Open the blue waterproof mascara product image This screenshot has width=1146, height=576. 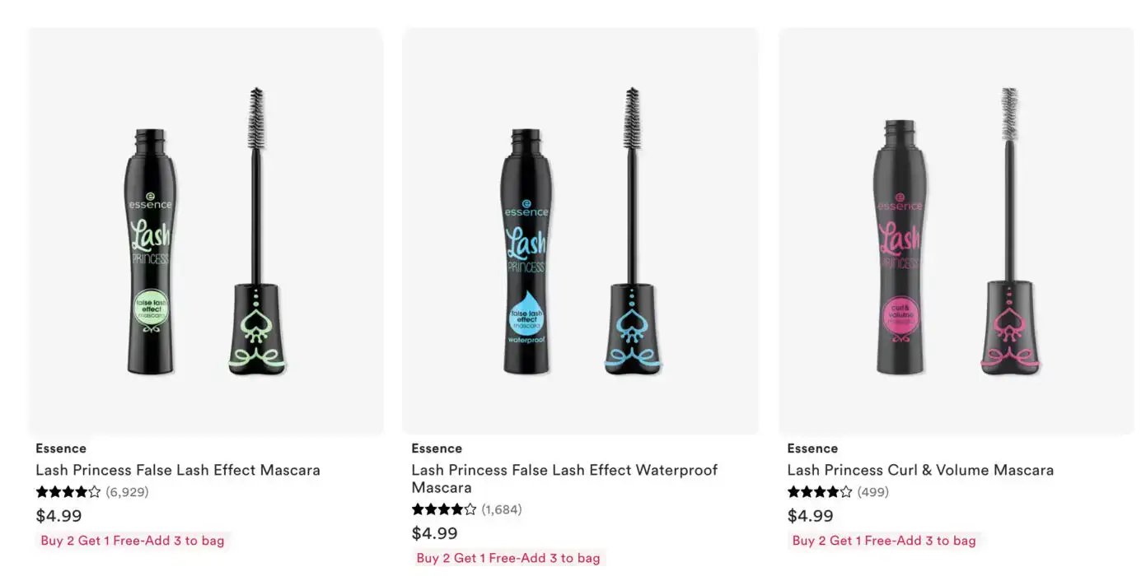tap(580, 231)
